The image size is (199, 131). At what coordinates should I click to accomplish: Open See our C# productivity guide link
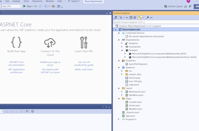(84, 64)
